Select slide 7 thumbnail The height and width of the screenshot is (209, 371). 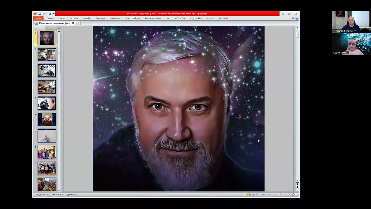pos(47,136)
